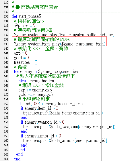The height and width of the screenshot is (161, 122).
Task: Click the 'treasures = []' line
Action: tap(26, 62)
